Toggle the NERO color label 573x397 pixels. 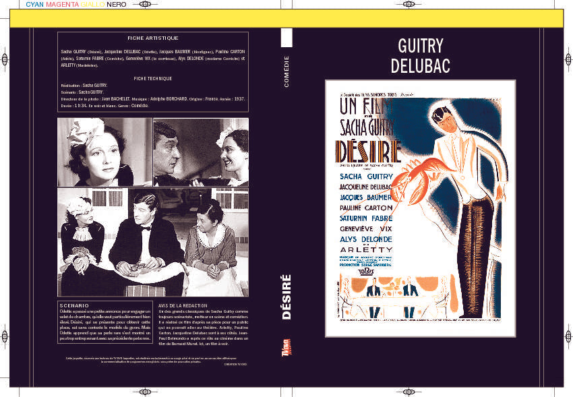pos(115,5)
